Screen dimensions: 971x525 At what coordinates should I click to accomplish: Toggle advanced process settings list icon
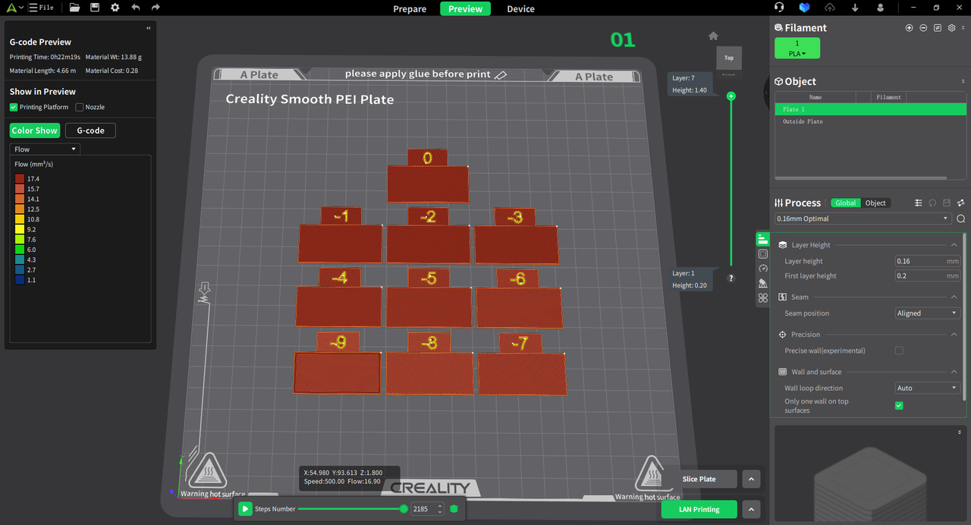918,203
